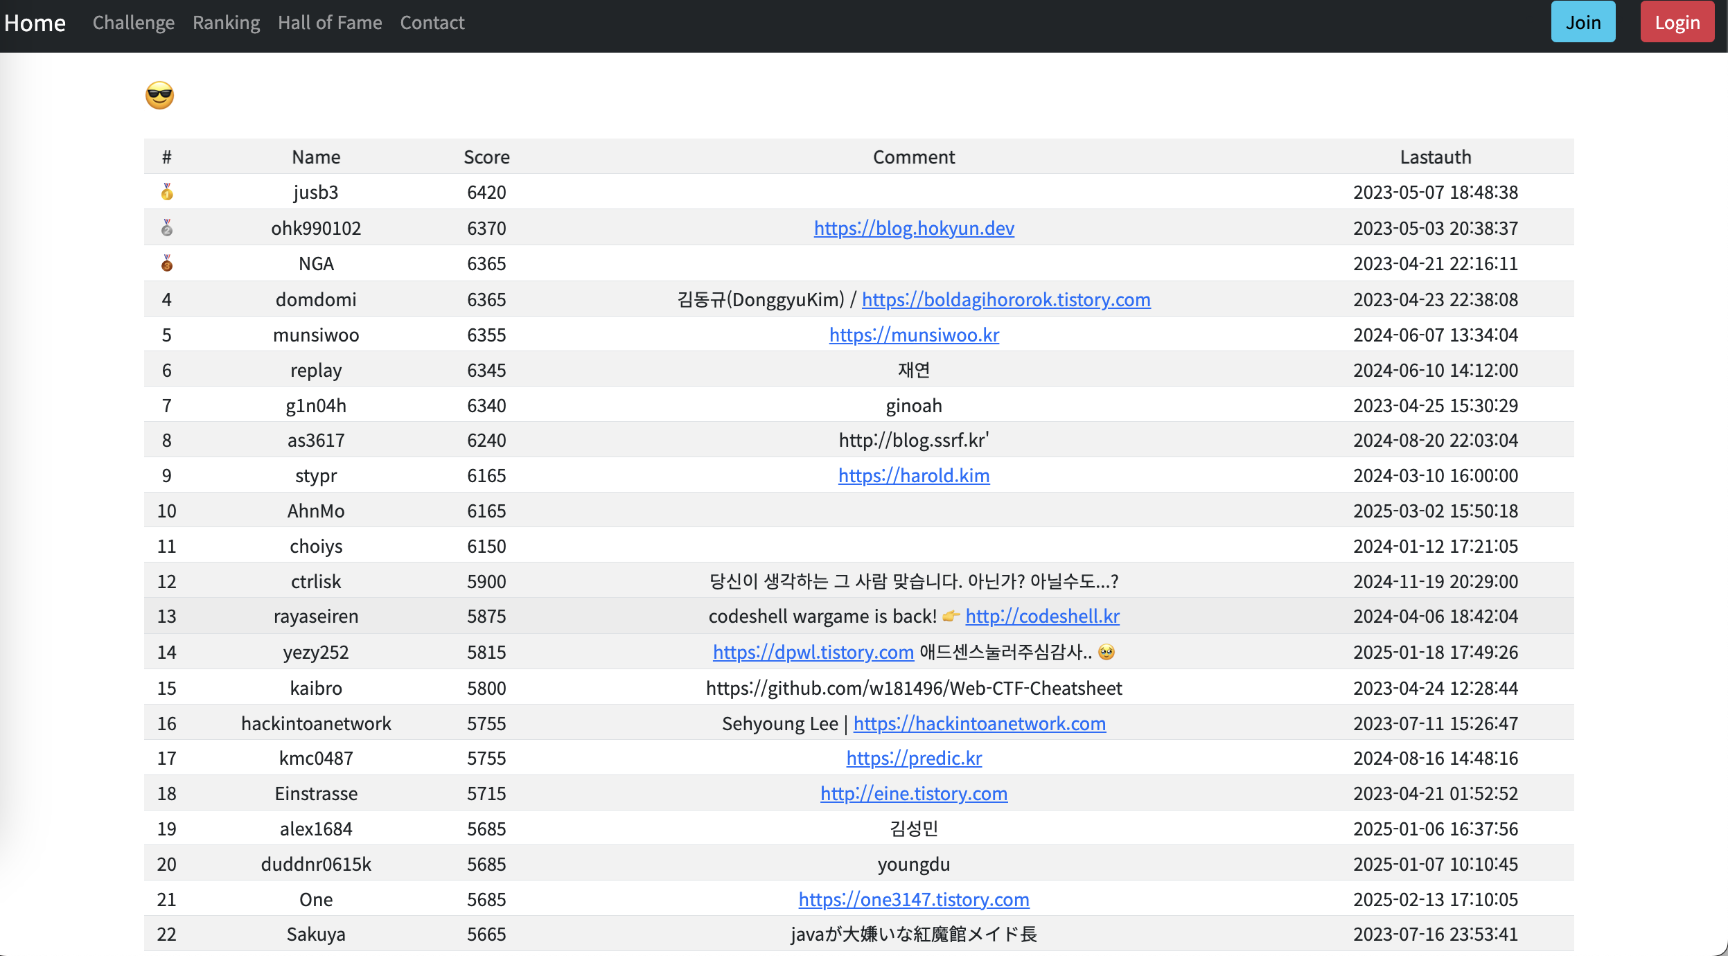Go to the Ranking menu item
This screenshot has height=956, width=1728.
click(x=226, y=23)
